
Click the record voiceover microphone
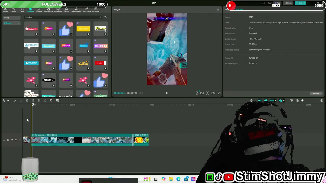(x=251, y=101)
